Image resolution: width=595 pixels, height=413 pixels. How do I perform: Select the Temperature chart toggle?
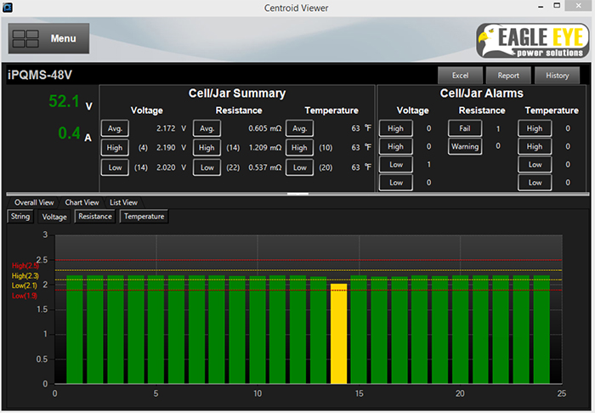[144, 217]
